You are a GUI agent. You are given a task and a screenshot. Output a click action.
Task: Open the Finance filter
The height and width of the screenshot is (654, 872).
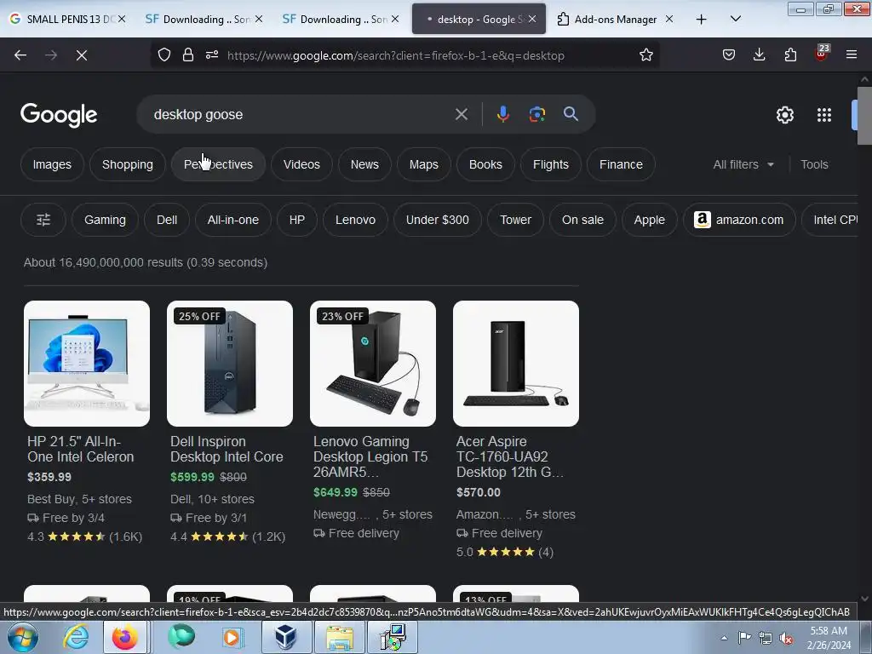(x=621, y=164)
